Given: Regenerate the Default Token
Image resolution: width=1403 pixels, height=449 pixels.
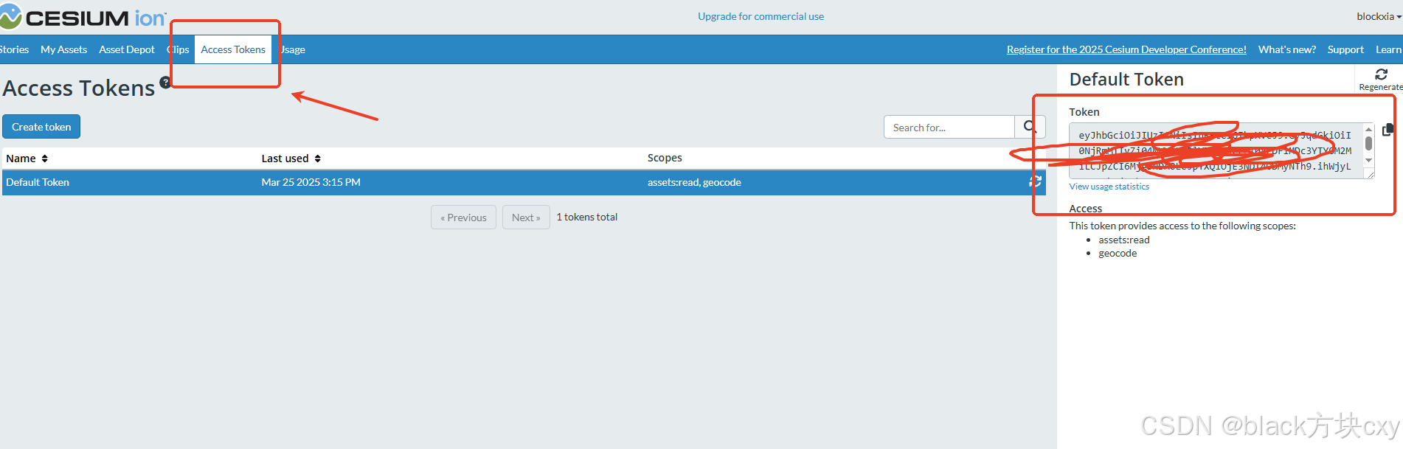Looking at the screenshot, I should (1381, 80).
